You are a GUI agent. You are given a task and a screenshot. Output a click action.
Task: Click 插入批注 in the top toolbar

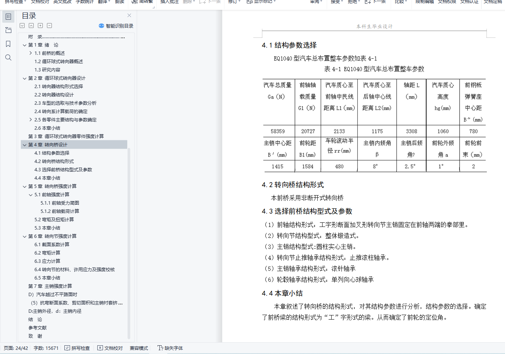click(169, 2)
